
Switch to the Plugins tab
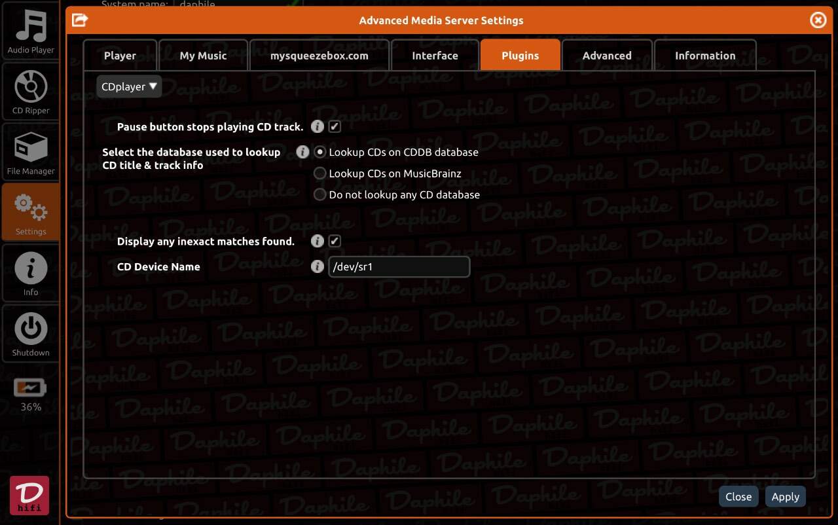pyautogui.click(x=520, y=55)
